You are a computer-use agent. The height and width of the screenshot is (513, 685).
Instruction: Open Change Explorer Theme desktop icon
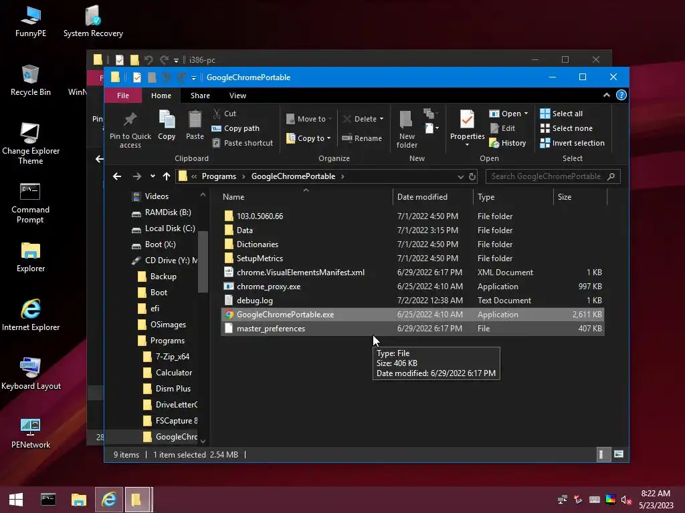click(x=31, y=144)
